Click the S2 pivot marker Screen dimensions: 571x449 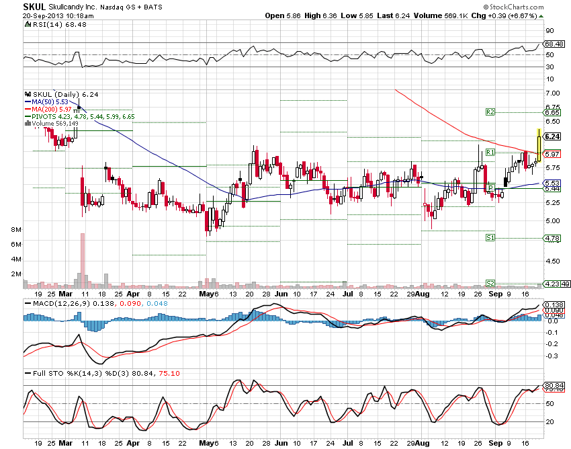pyautogui.click(x=490, y=283)
